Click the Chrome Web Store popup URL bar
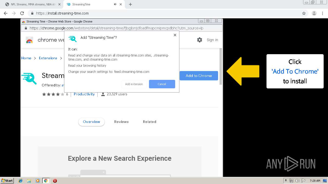 122,28
